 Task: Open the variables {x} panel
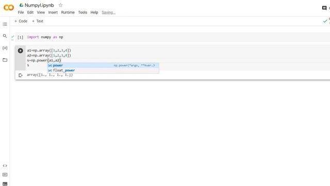pos(5,48)
